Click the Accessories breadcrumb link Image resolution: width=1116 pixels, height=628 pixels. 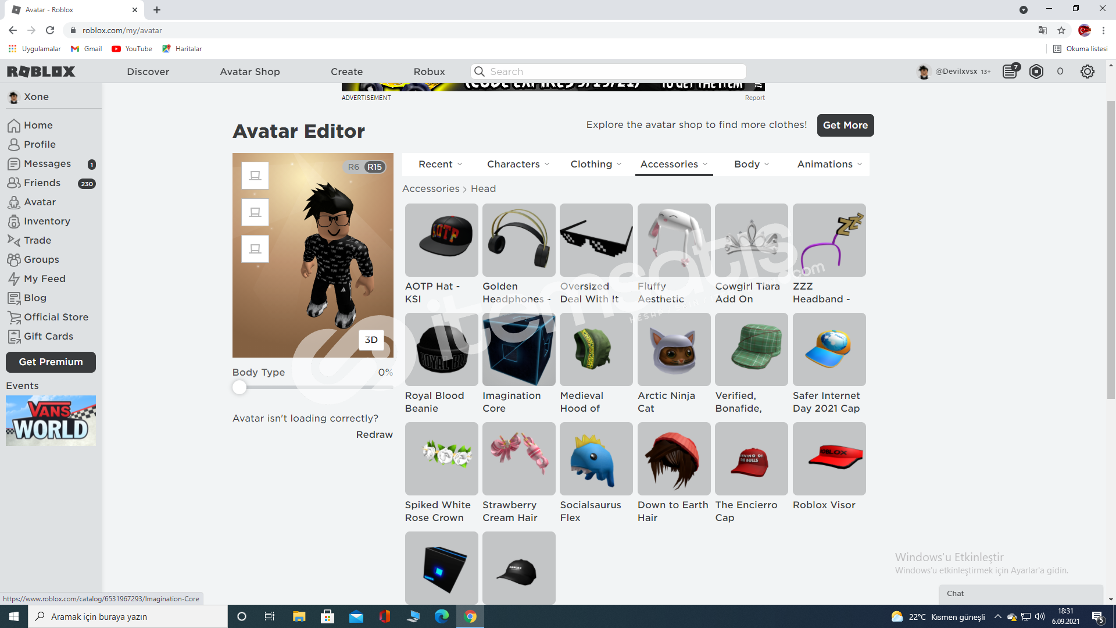pos(431,188)
